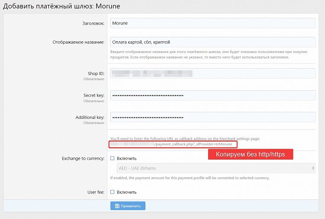Focus the Заголовок field containing Morune
This screenshot has height=219, width=325.
(213, 23)
